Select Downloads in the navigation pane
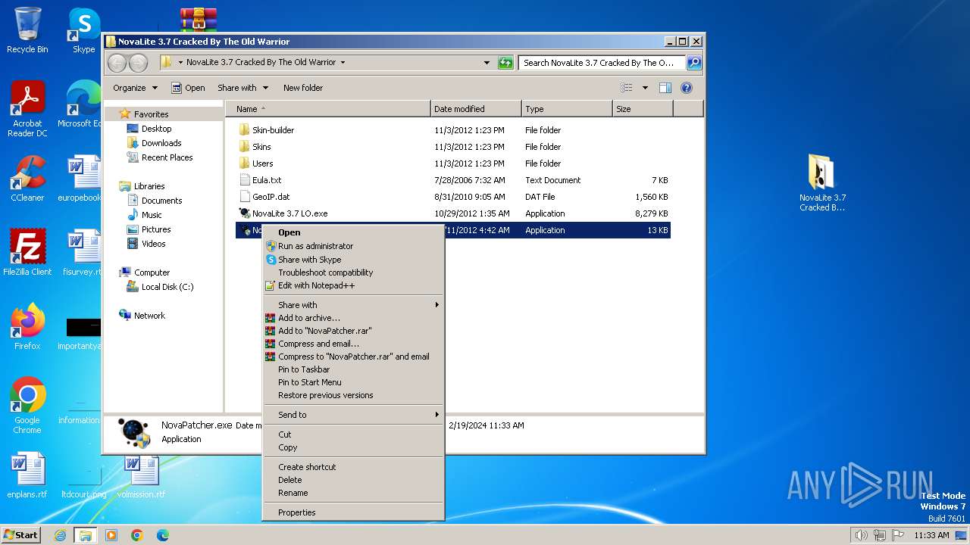 pyautogui.click(x=161, y=143)
